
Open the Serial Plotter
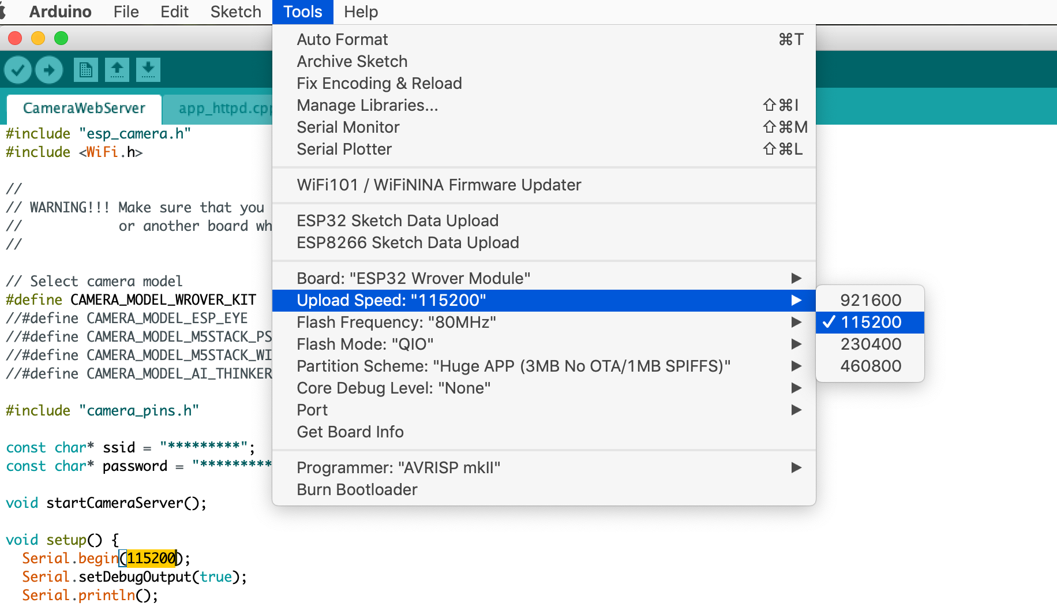click(x=544, y=149)
